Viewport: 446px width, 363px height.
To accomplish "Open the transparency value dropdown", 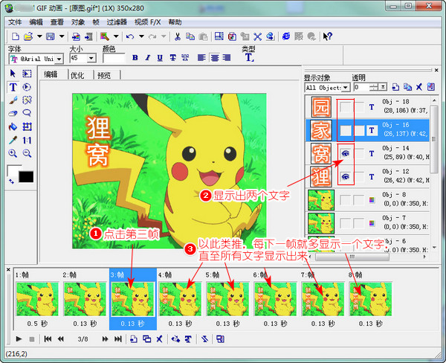I will point(384,87).
